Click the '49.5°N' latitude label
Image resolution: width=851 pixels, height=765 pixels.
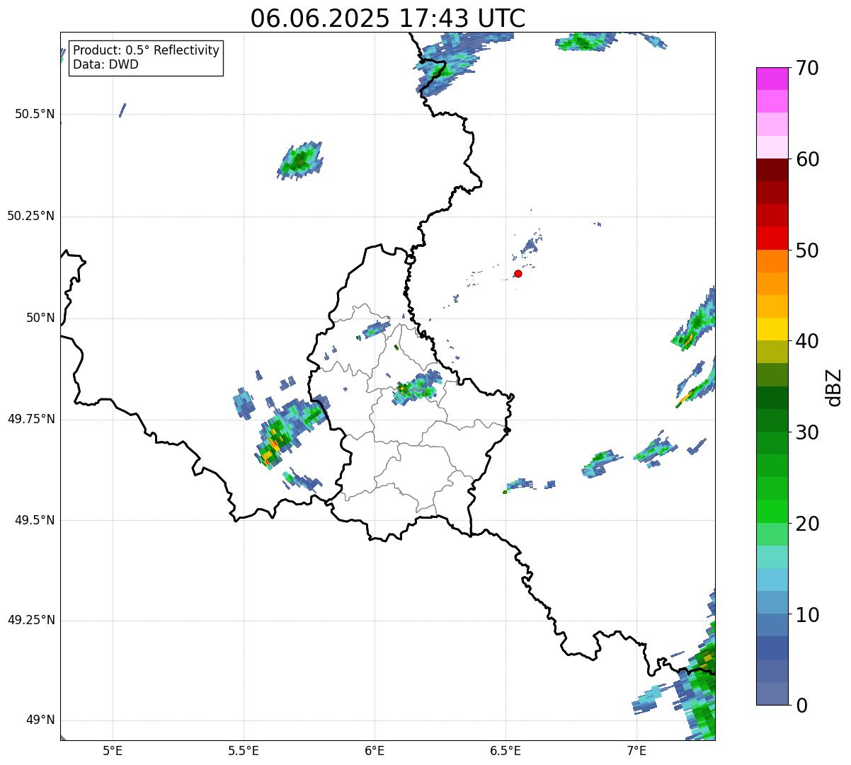tap(34, 520)
